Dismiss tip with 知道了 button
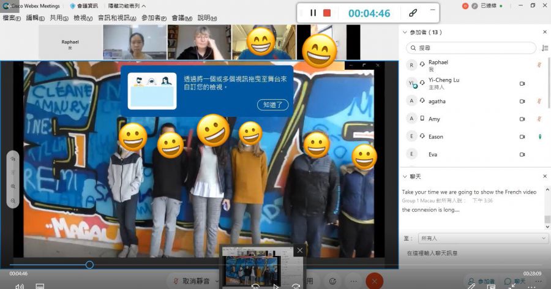This screenshot has height=289, width=551. pyautogui.click(x=272, y=105)
